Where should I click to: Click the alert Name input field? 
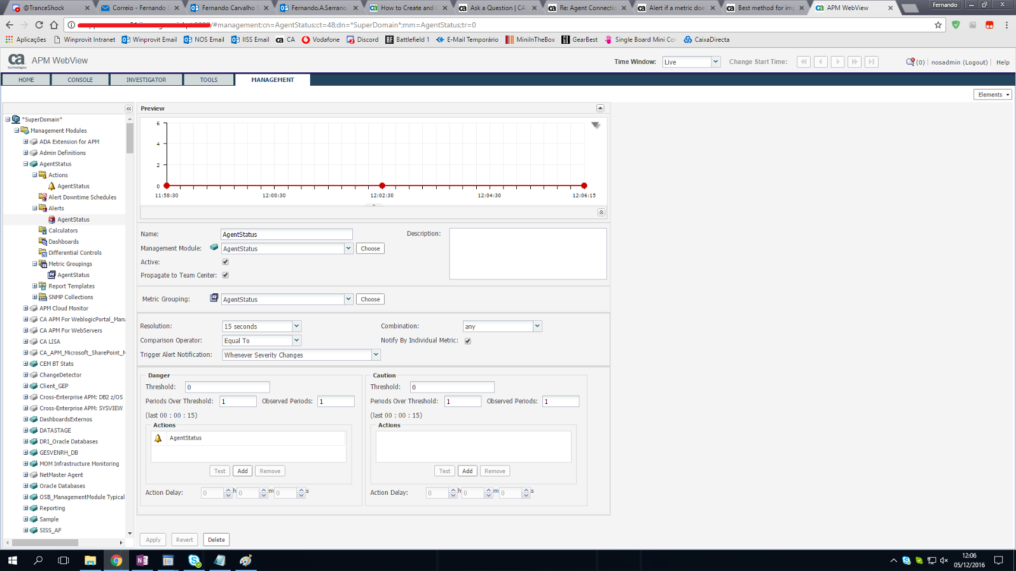pos(286,234)
